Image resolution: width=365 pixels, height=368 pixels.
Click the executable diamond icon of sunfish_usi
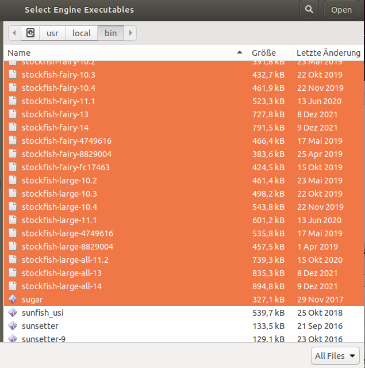click(13, 312)
